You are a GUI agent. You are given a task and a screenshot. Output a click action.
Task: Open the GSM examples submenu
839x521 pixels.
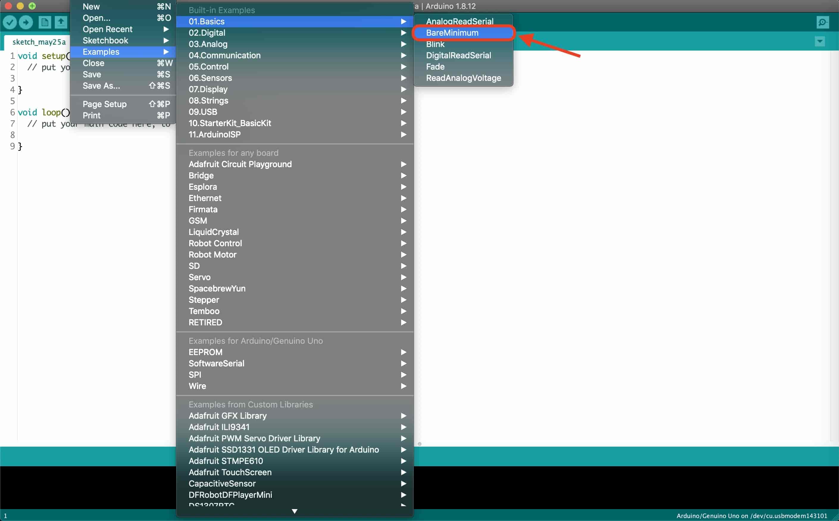295,221
